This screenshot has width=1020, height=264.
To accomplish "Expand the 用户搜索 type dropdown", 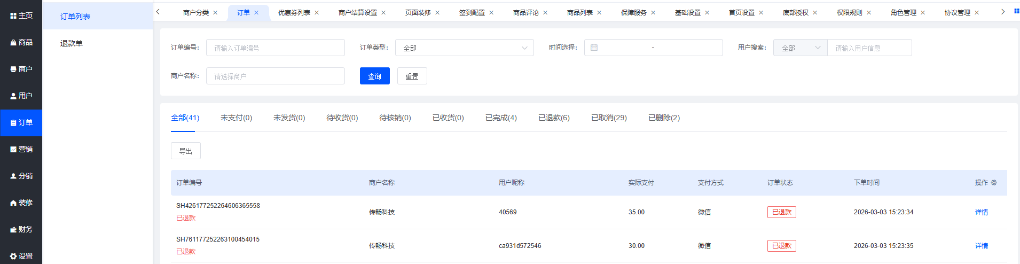I will point(800,48).
